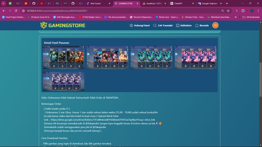Switch to the GitHub tab beside the YouTube tab
The image size is (262, 147).
(x=34, y=3)
